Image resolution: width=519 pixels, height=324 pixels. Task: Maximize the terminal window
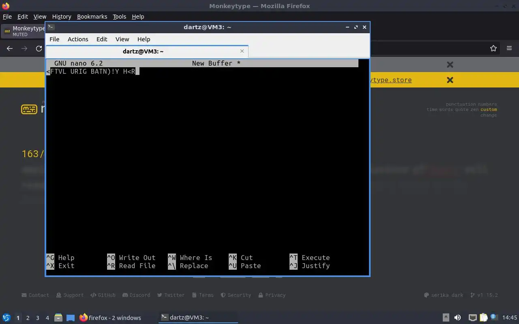(356, 27)
